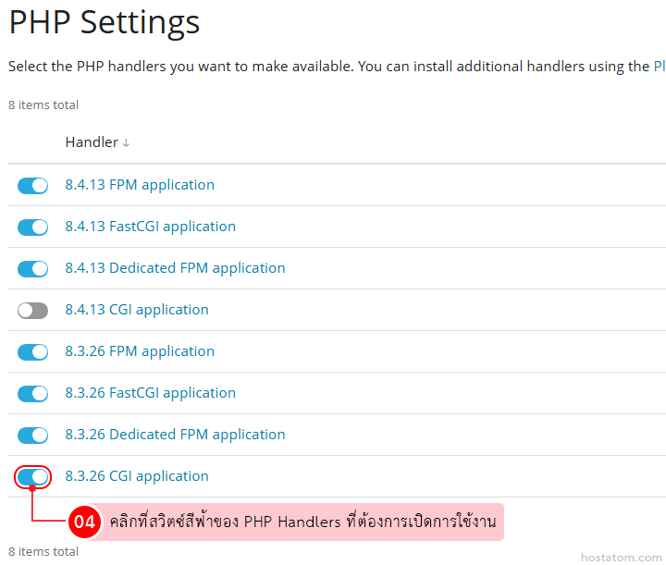666x565 pixels.
Task: Open 8.3.26 Dedicated FPM application link
Action: [175, 435]
